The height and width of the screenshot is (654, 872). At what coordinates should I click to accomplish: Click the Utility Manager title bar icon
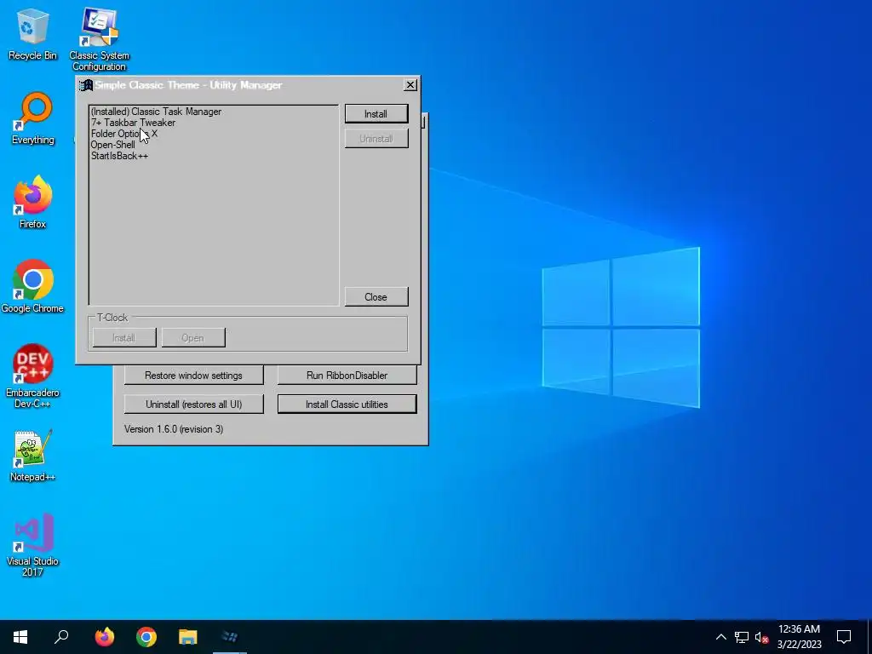pos(85,85)
